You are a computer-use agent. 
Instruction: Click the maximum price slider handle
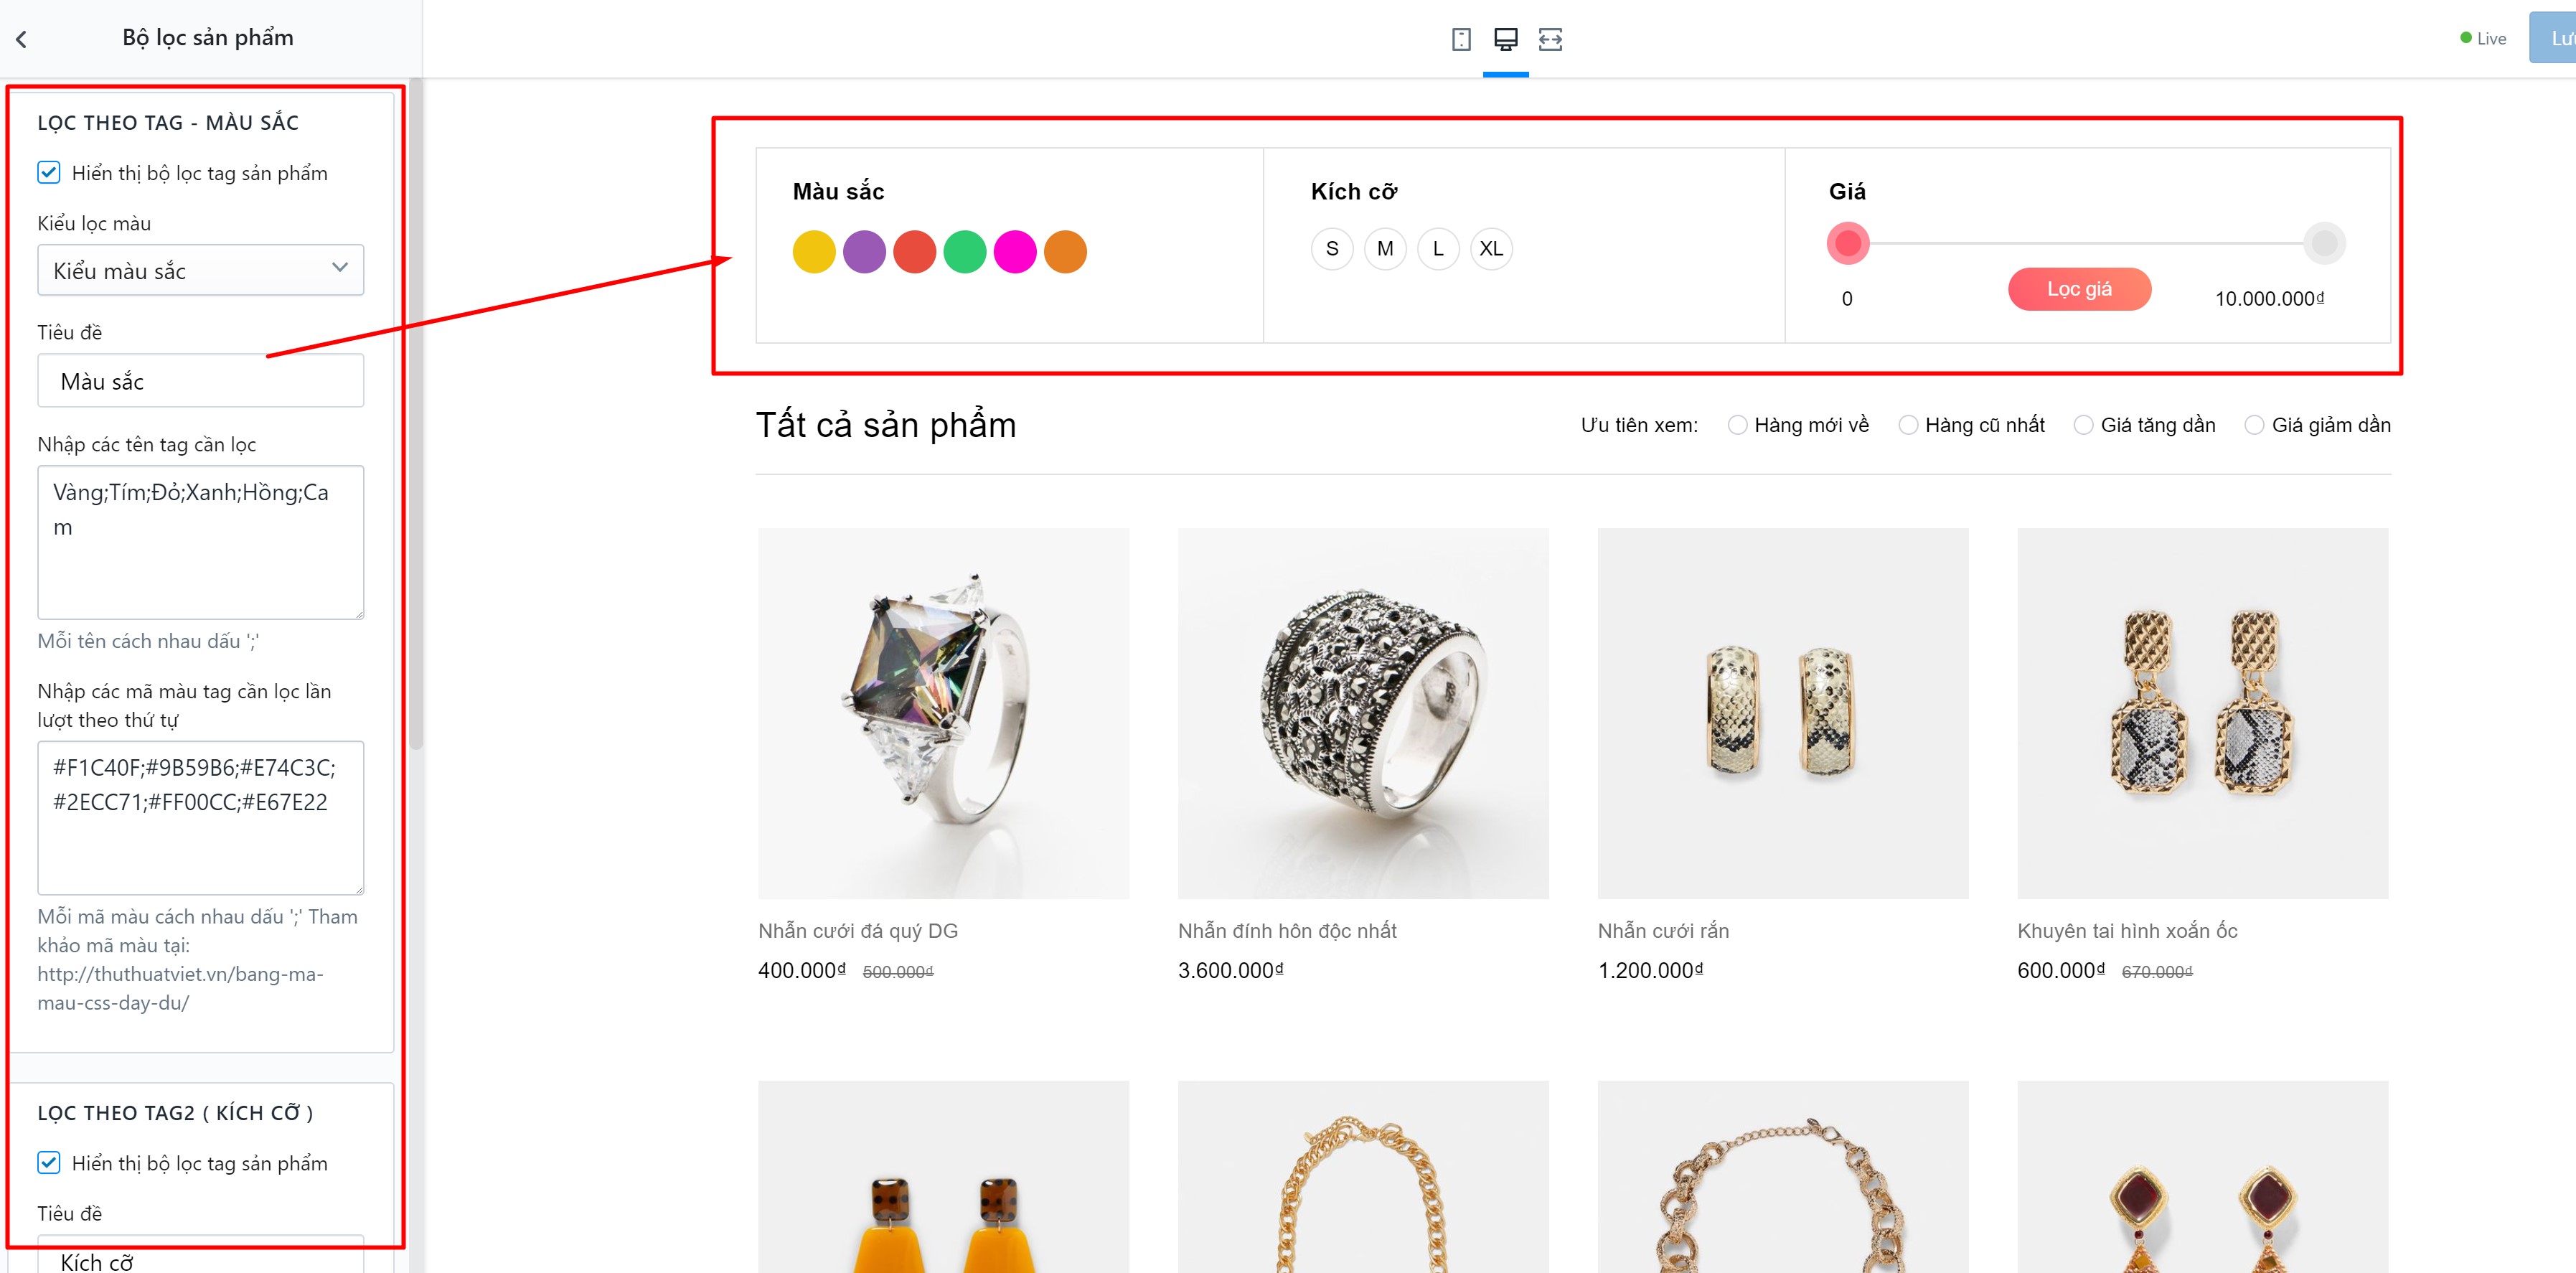pyautogui.click(x=2325, y=243)
